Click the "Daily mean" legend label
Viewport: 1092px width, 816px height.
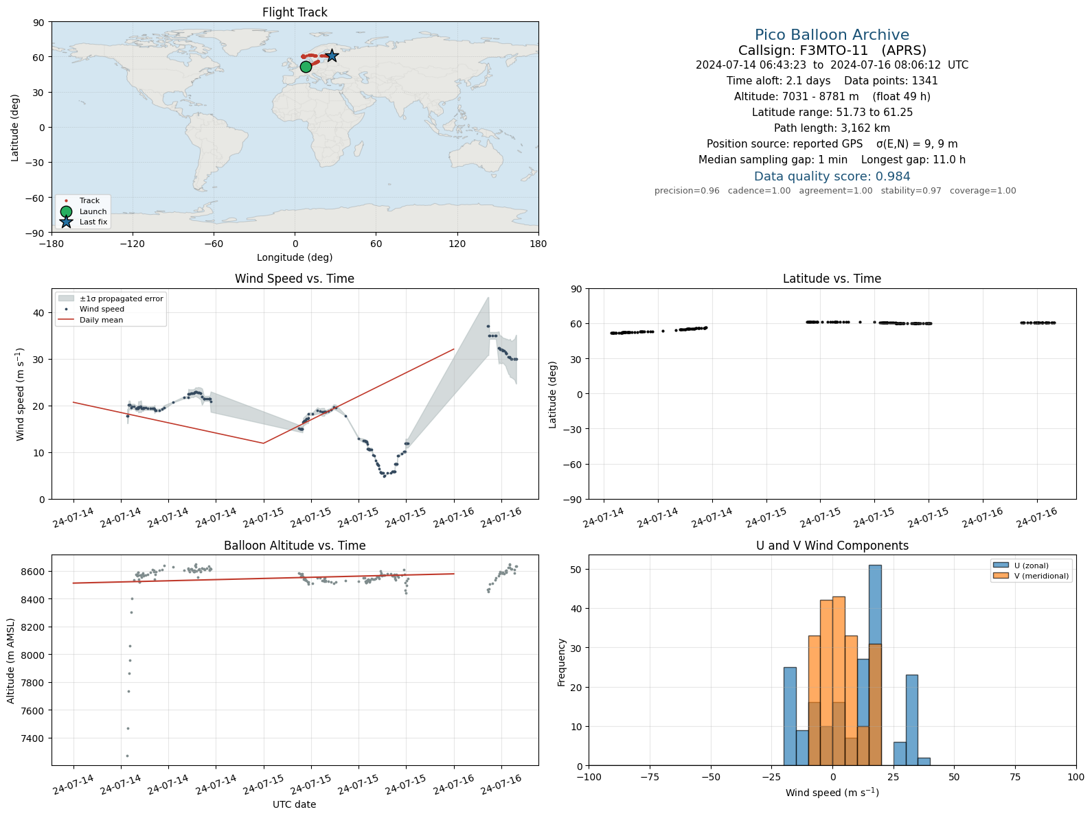(x=102, y=320)
